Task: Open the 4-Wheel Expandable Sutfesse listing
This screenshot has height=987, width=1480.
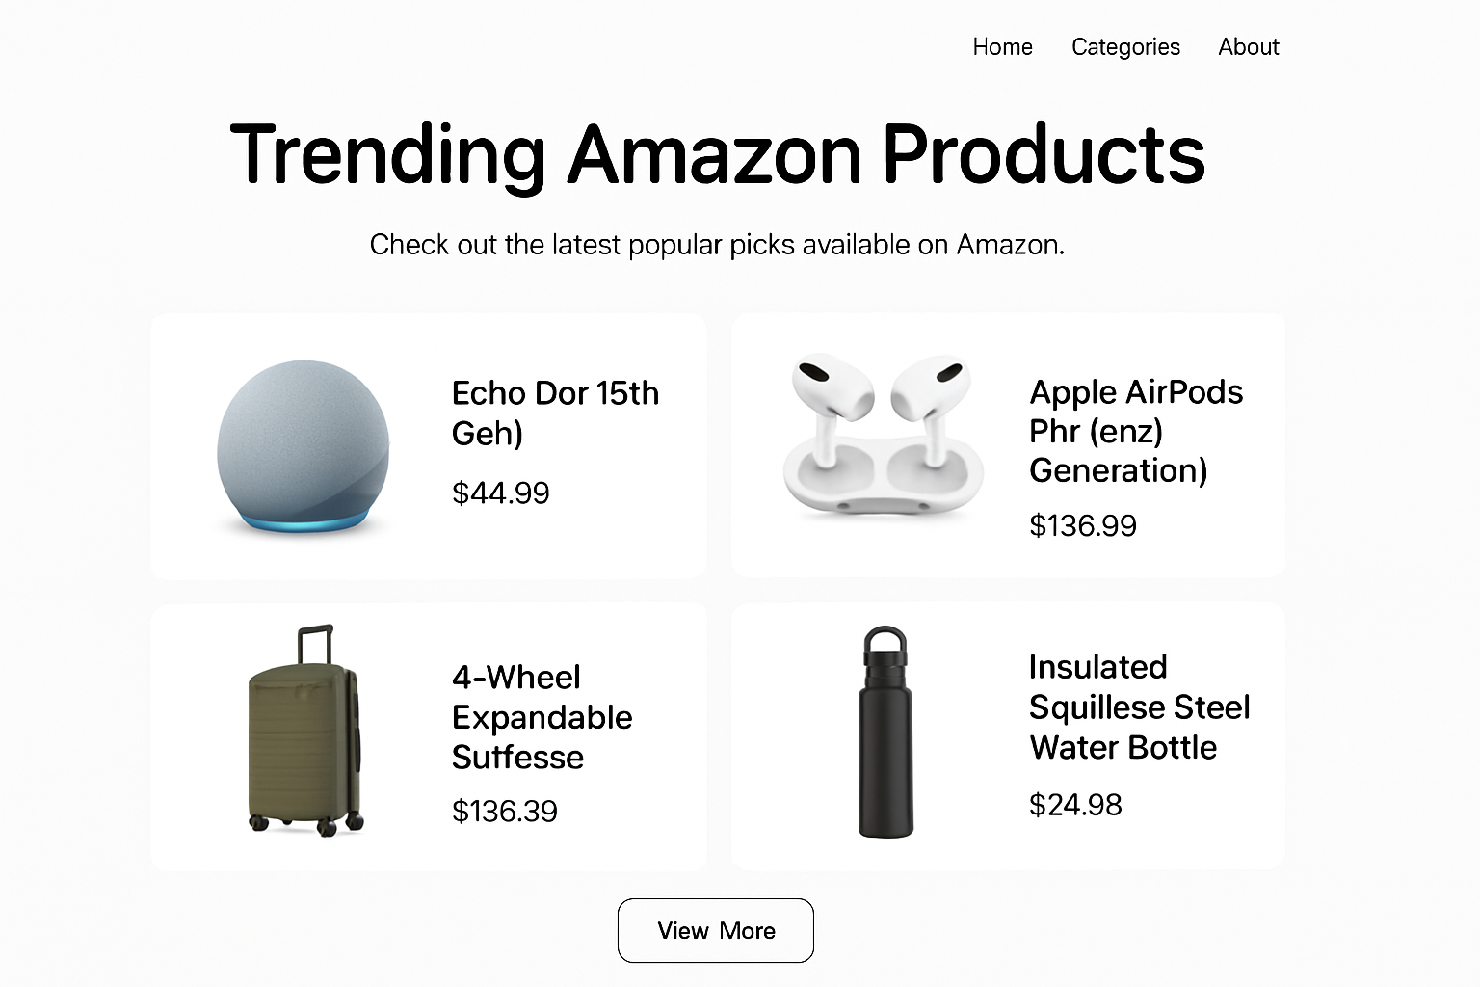Action: click(542, 717)
